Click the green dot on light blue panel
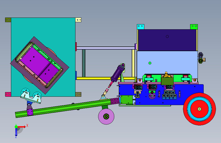This screenshot has height=143, width=221. coord(150,63)
